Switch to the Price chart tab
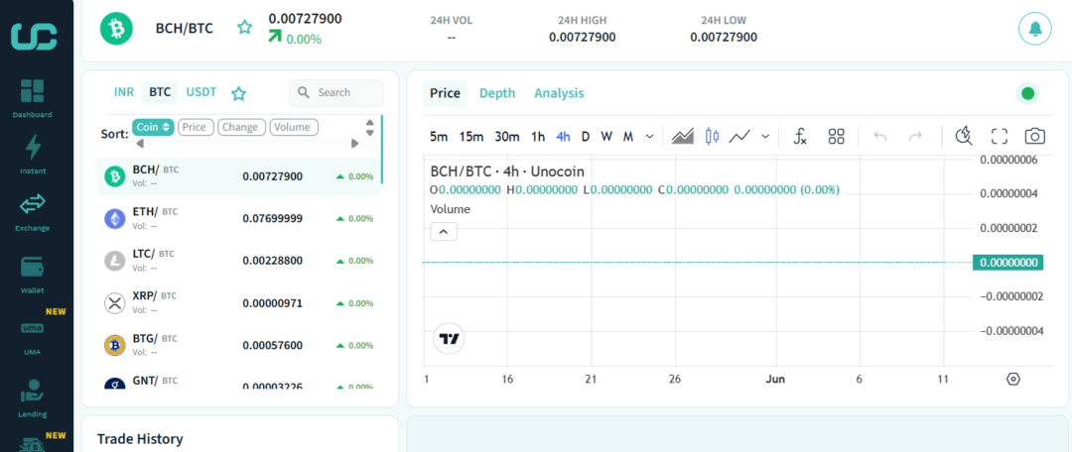Viewport: 1072px width, 452px height. pyautogui.click(x=445, y=93)
